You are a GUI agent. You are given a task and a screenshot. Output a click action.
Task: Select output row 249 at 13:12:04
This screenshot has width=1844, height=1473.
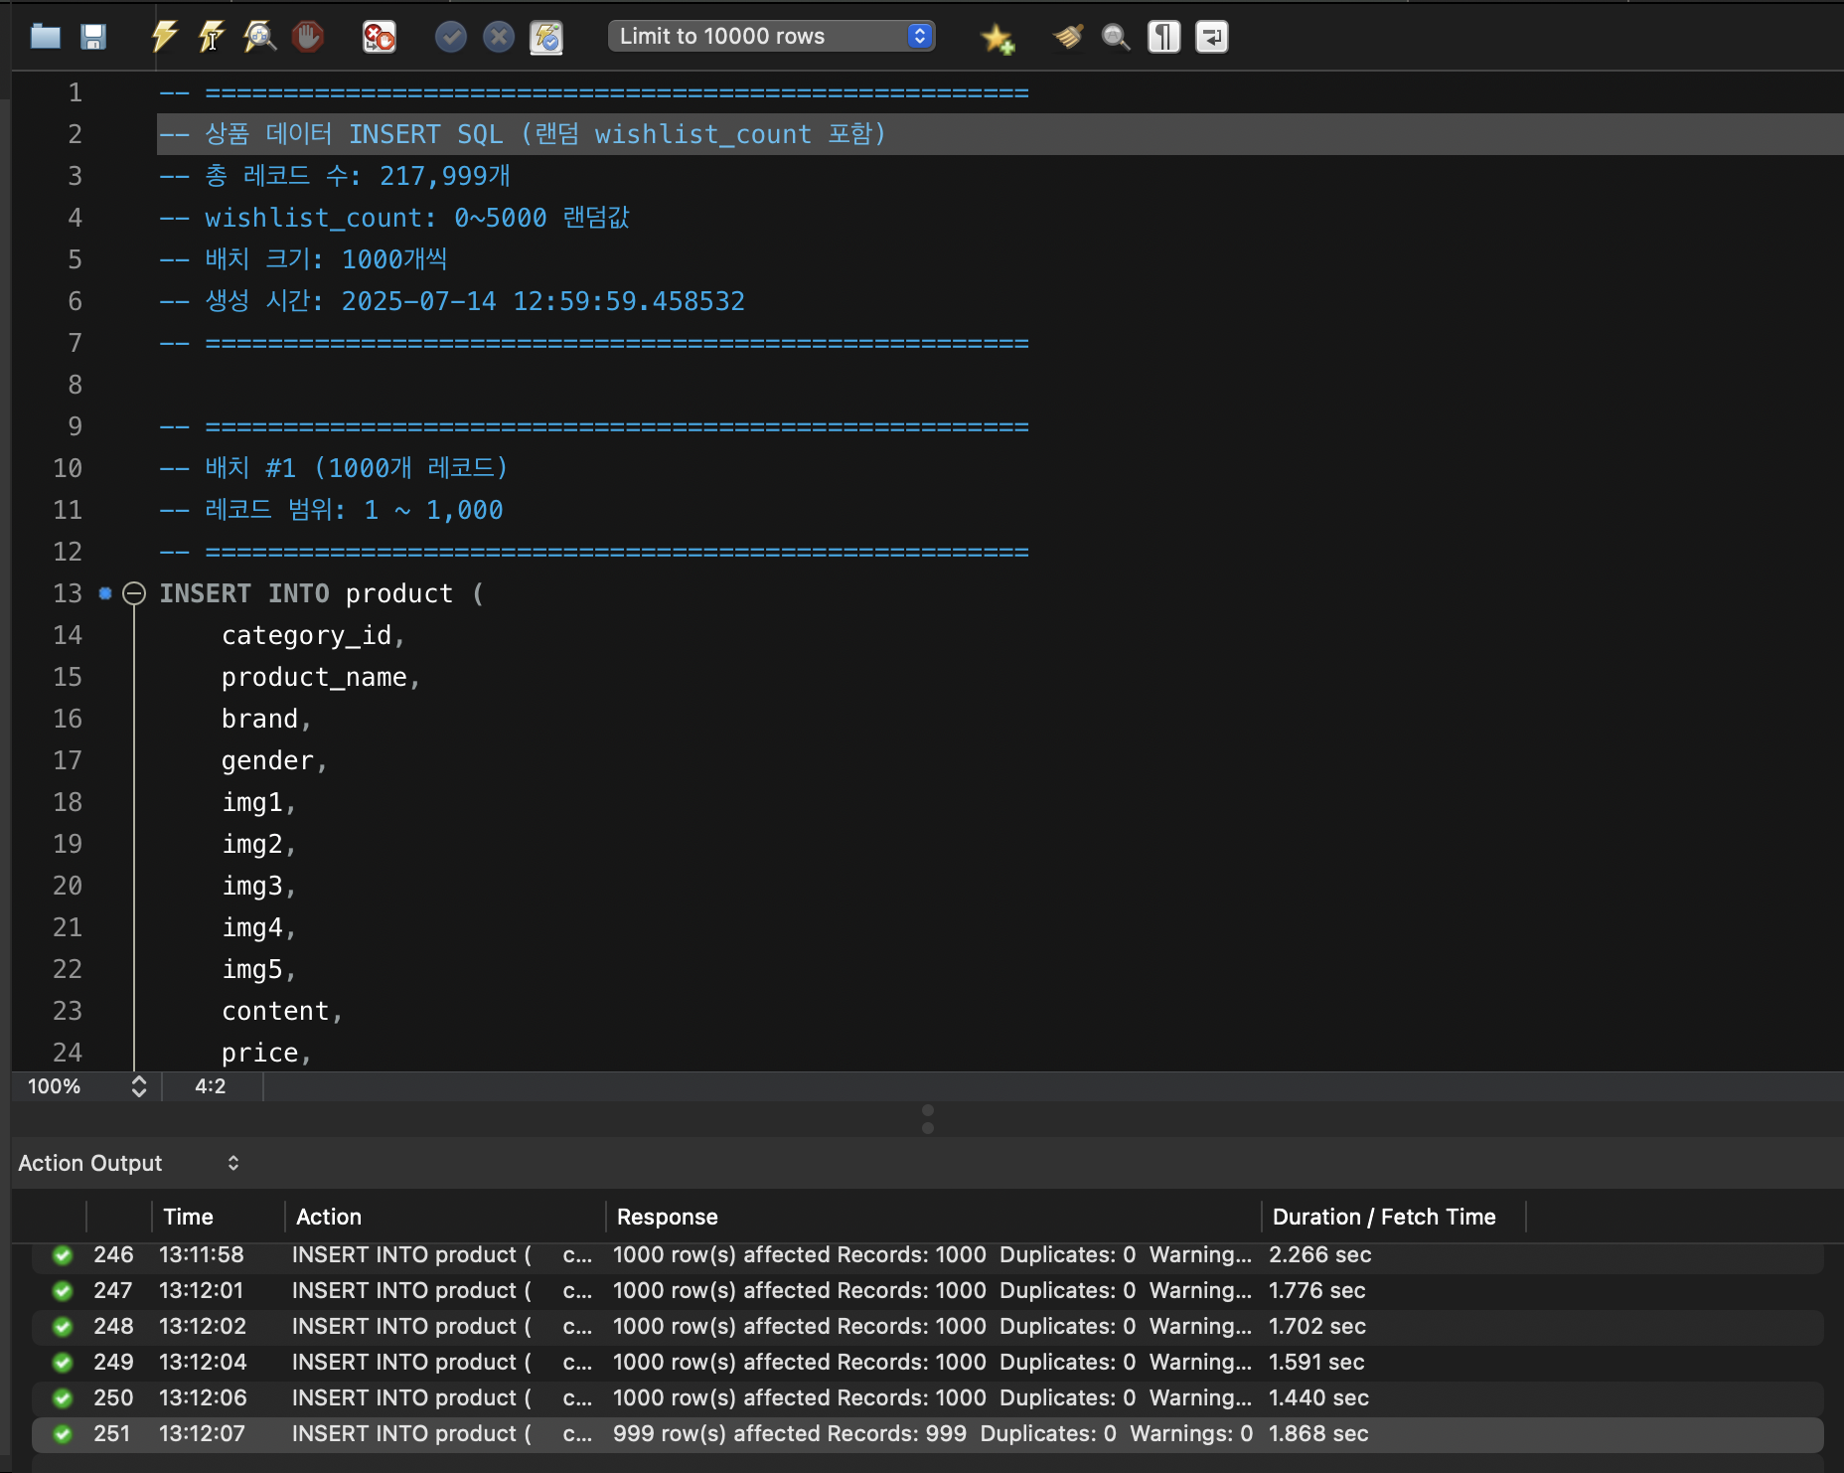click(x=928, y=1362)
